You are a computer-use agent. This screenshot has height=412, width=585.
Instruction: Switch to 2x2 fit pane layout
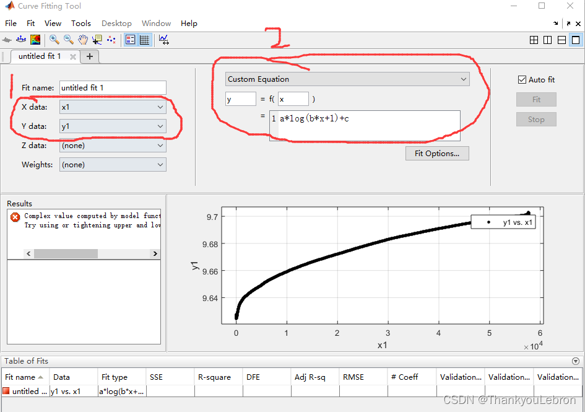click(x=534, y=40)
